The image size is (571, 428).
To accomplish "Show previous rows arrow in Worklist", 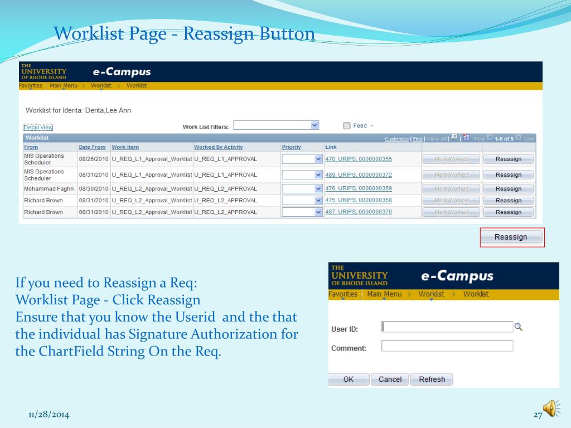I will (490, 138).
